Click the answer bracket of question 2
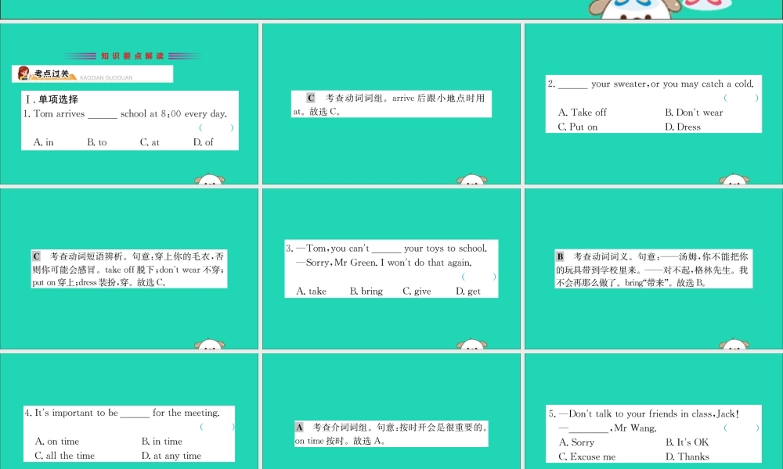783x469 pixels. coord(741,98)
